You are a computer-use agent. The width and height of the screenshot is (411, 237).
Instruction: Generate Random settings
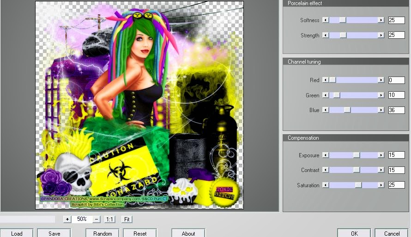pos(103,233)
